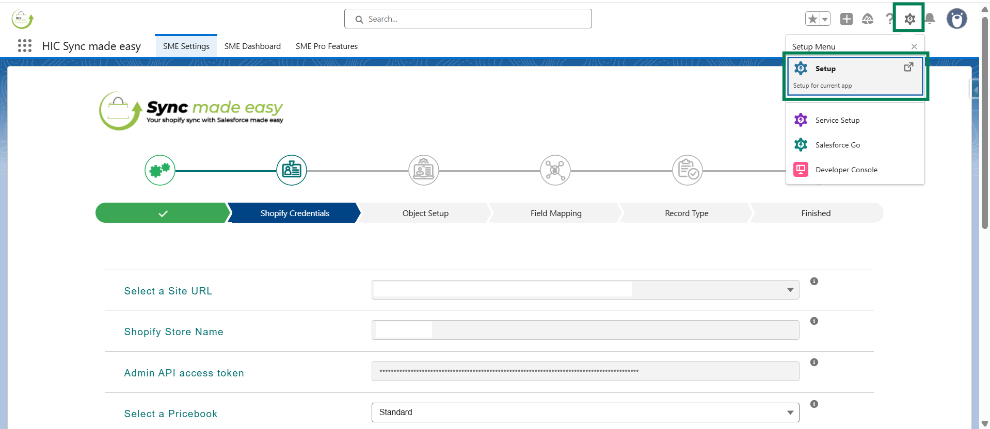Image resolution: width=990 pixels, height=429 pixels.
Task: Open the App Launcher grid icon
Action: tap(24, 46)
